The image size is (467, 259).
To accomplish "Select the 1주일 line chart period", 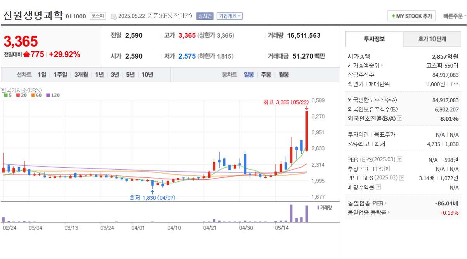I will click(60, 75).
